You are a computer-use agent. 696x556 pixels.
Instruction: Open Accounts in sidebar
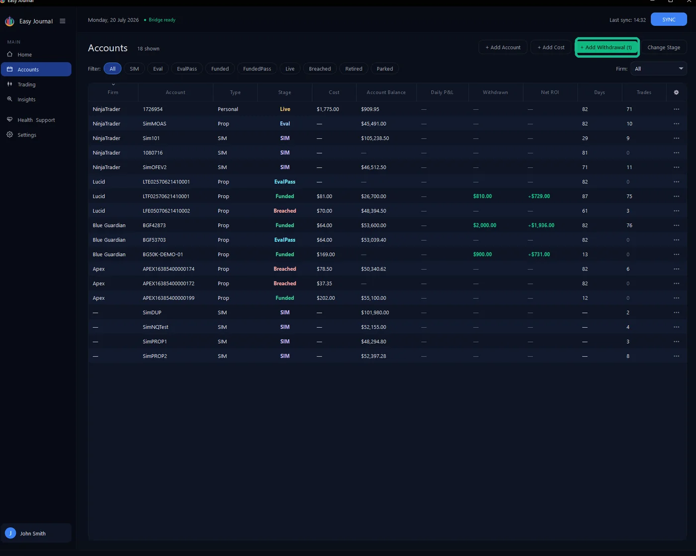(36, 69)
